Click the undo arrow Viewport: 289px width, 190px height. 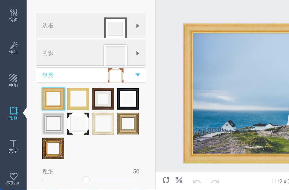[x=197, y=182]
